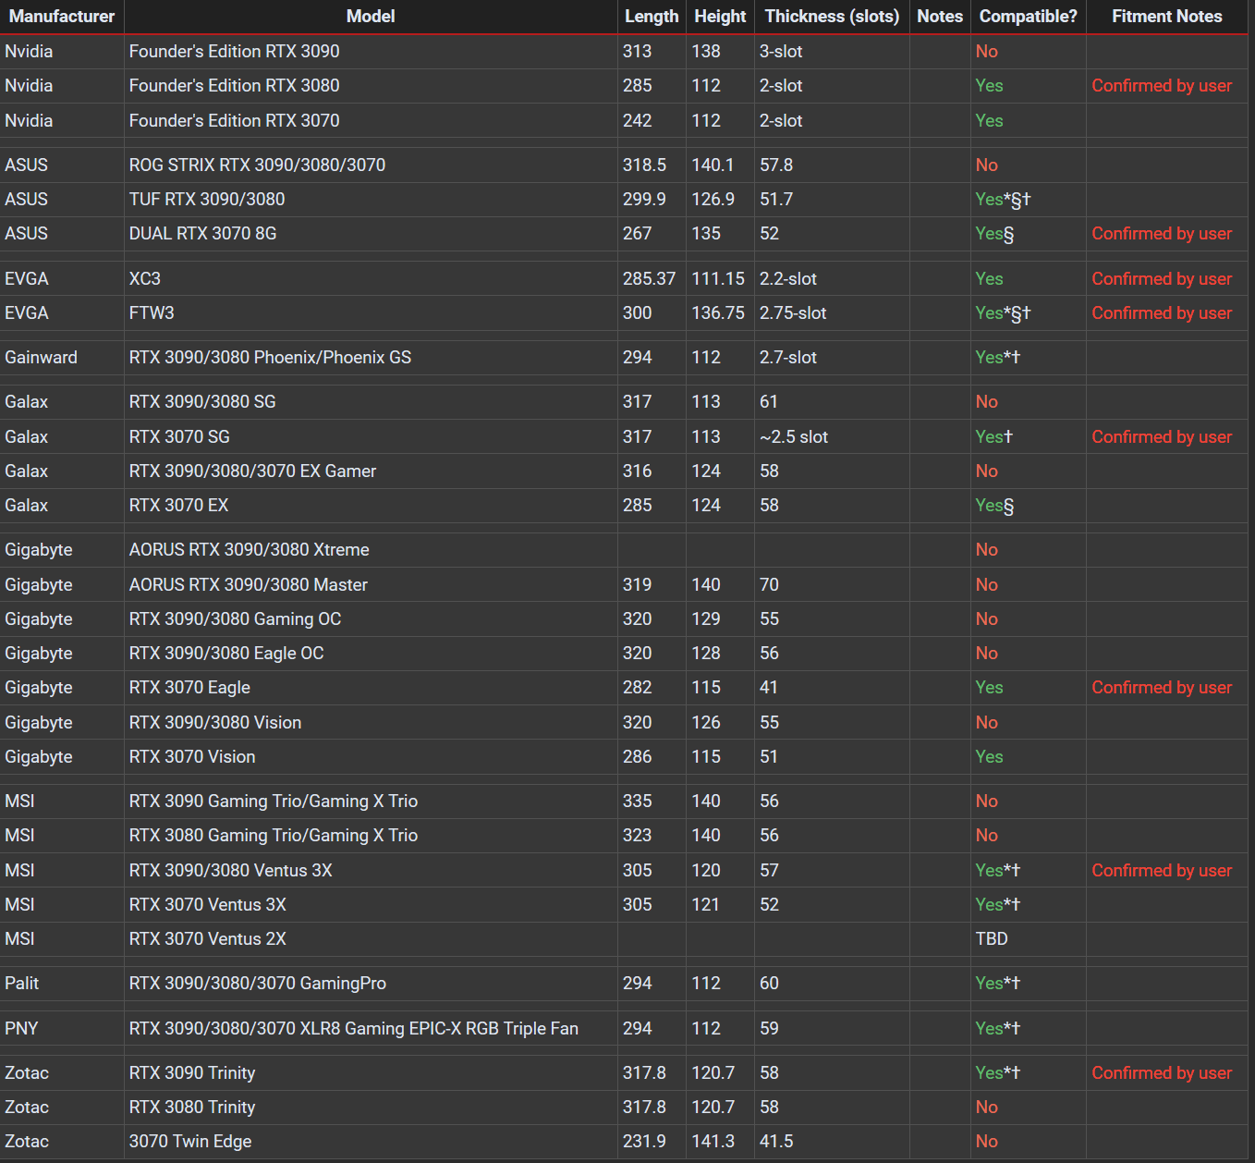Viewport: 1255px width, 1163px height.
Task: Click the 141.3 height value
Action: pyautogui.click(x=713, y=1142)
